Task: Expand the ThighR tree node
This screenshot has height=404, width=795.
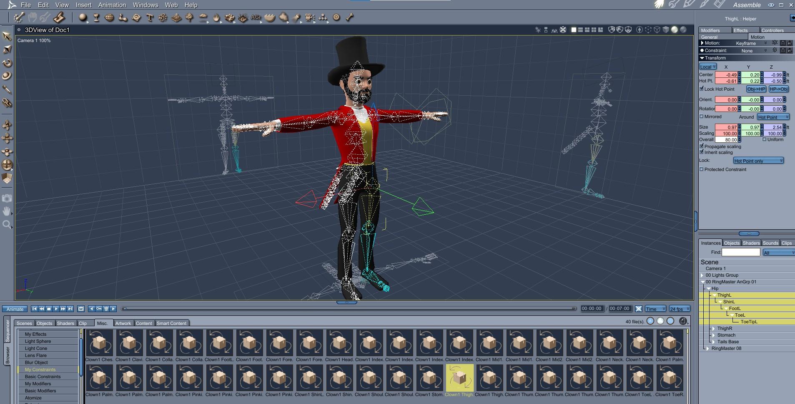Action: [x=714, y=329]
